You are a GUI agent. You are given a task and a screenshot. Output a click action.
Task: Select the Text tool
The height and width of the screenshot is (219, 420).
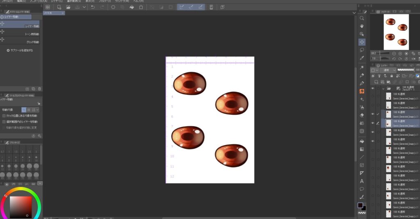point(362,181)
